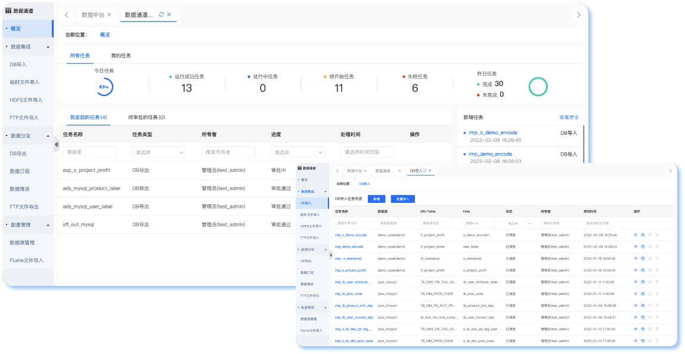
Task: Click the eye icon for imp_tb_product_info_day row
Action: (636, 305)
